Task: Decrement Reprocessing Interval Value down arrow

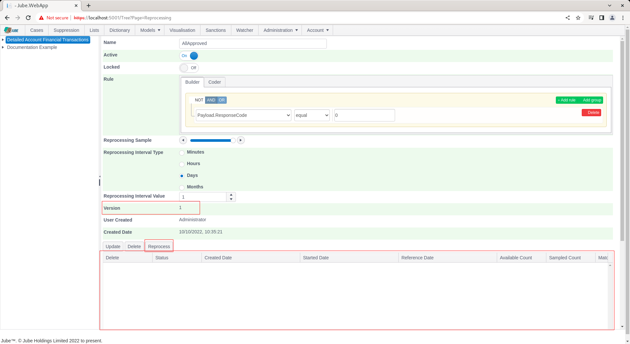Action: pos(231,199)
